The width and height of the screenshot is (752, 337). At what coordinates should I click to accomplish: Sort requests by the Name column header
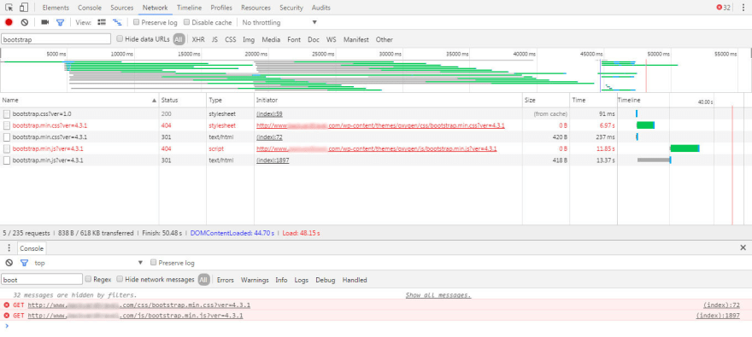(79, 100)
